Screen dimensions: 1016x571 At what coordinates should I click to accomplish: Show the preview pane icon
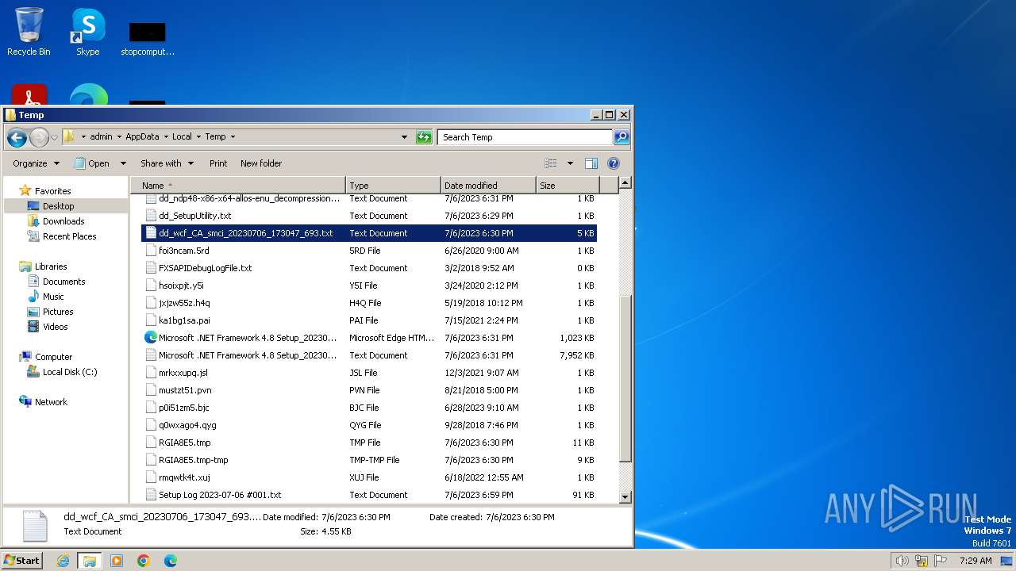[591, 163]
